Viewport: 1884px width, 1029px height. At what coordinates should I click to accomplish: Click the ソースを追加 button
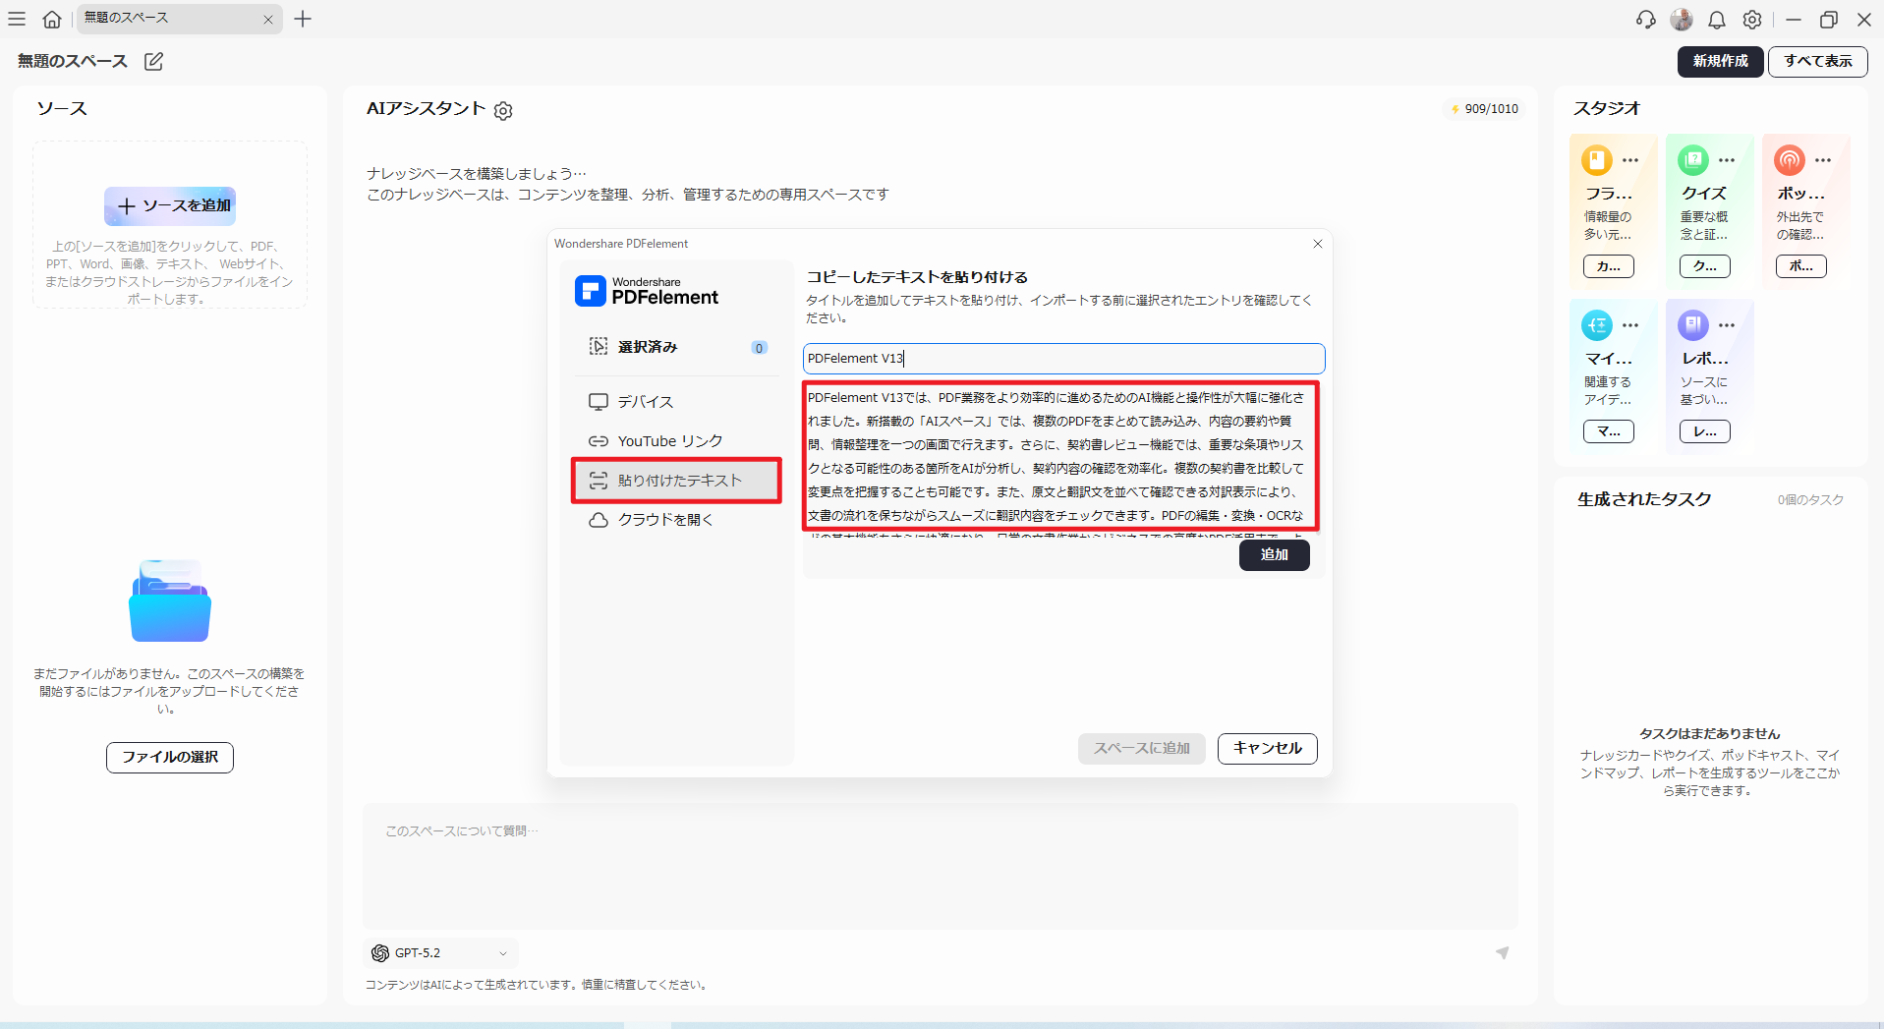[170, 206]
